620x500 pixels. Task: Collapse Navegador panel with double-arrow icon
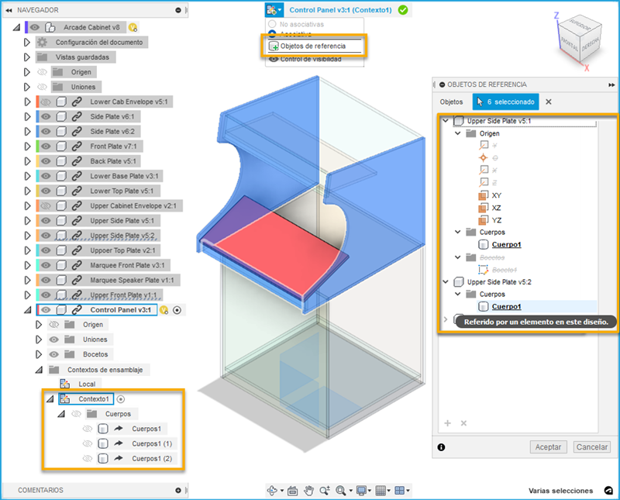point(9,10)
